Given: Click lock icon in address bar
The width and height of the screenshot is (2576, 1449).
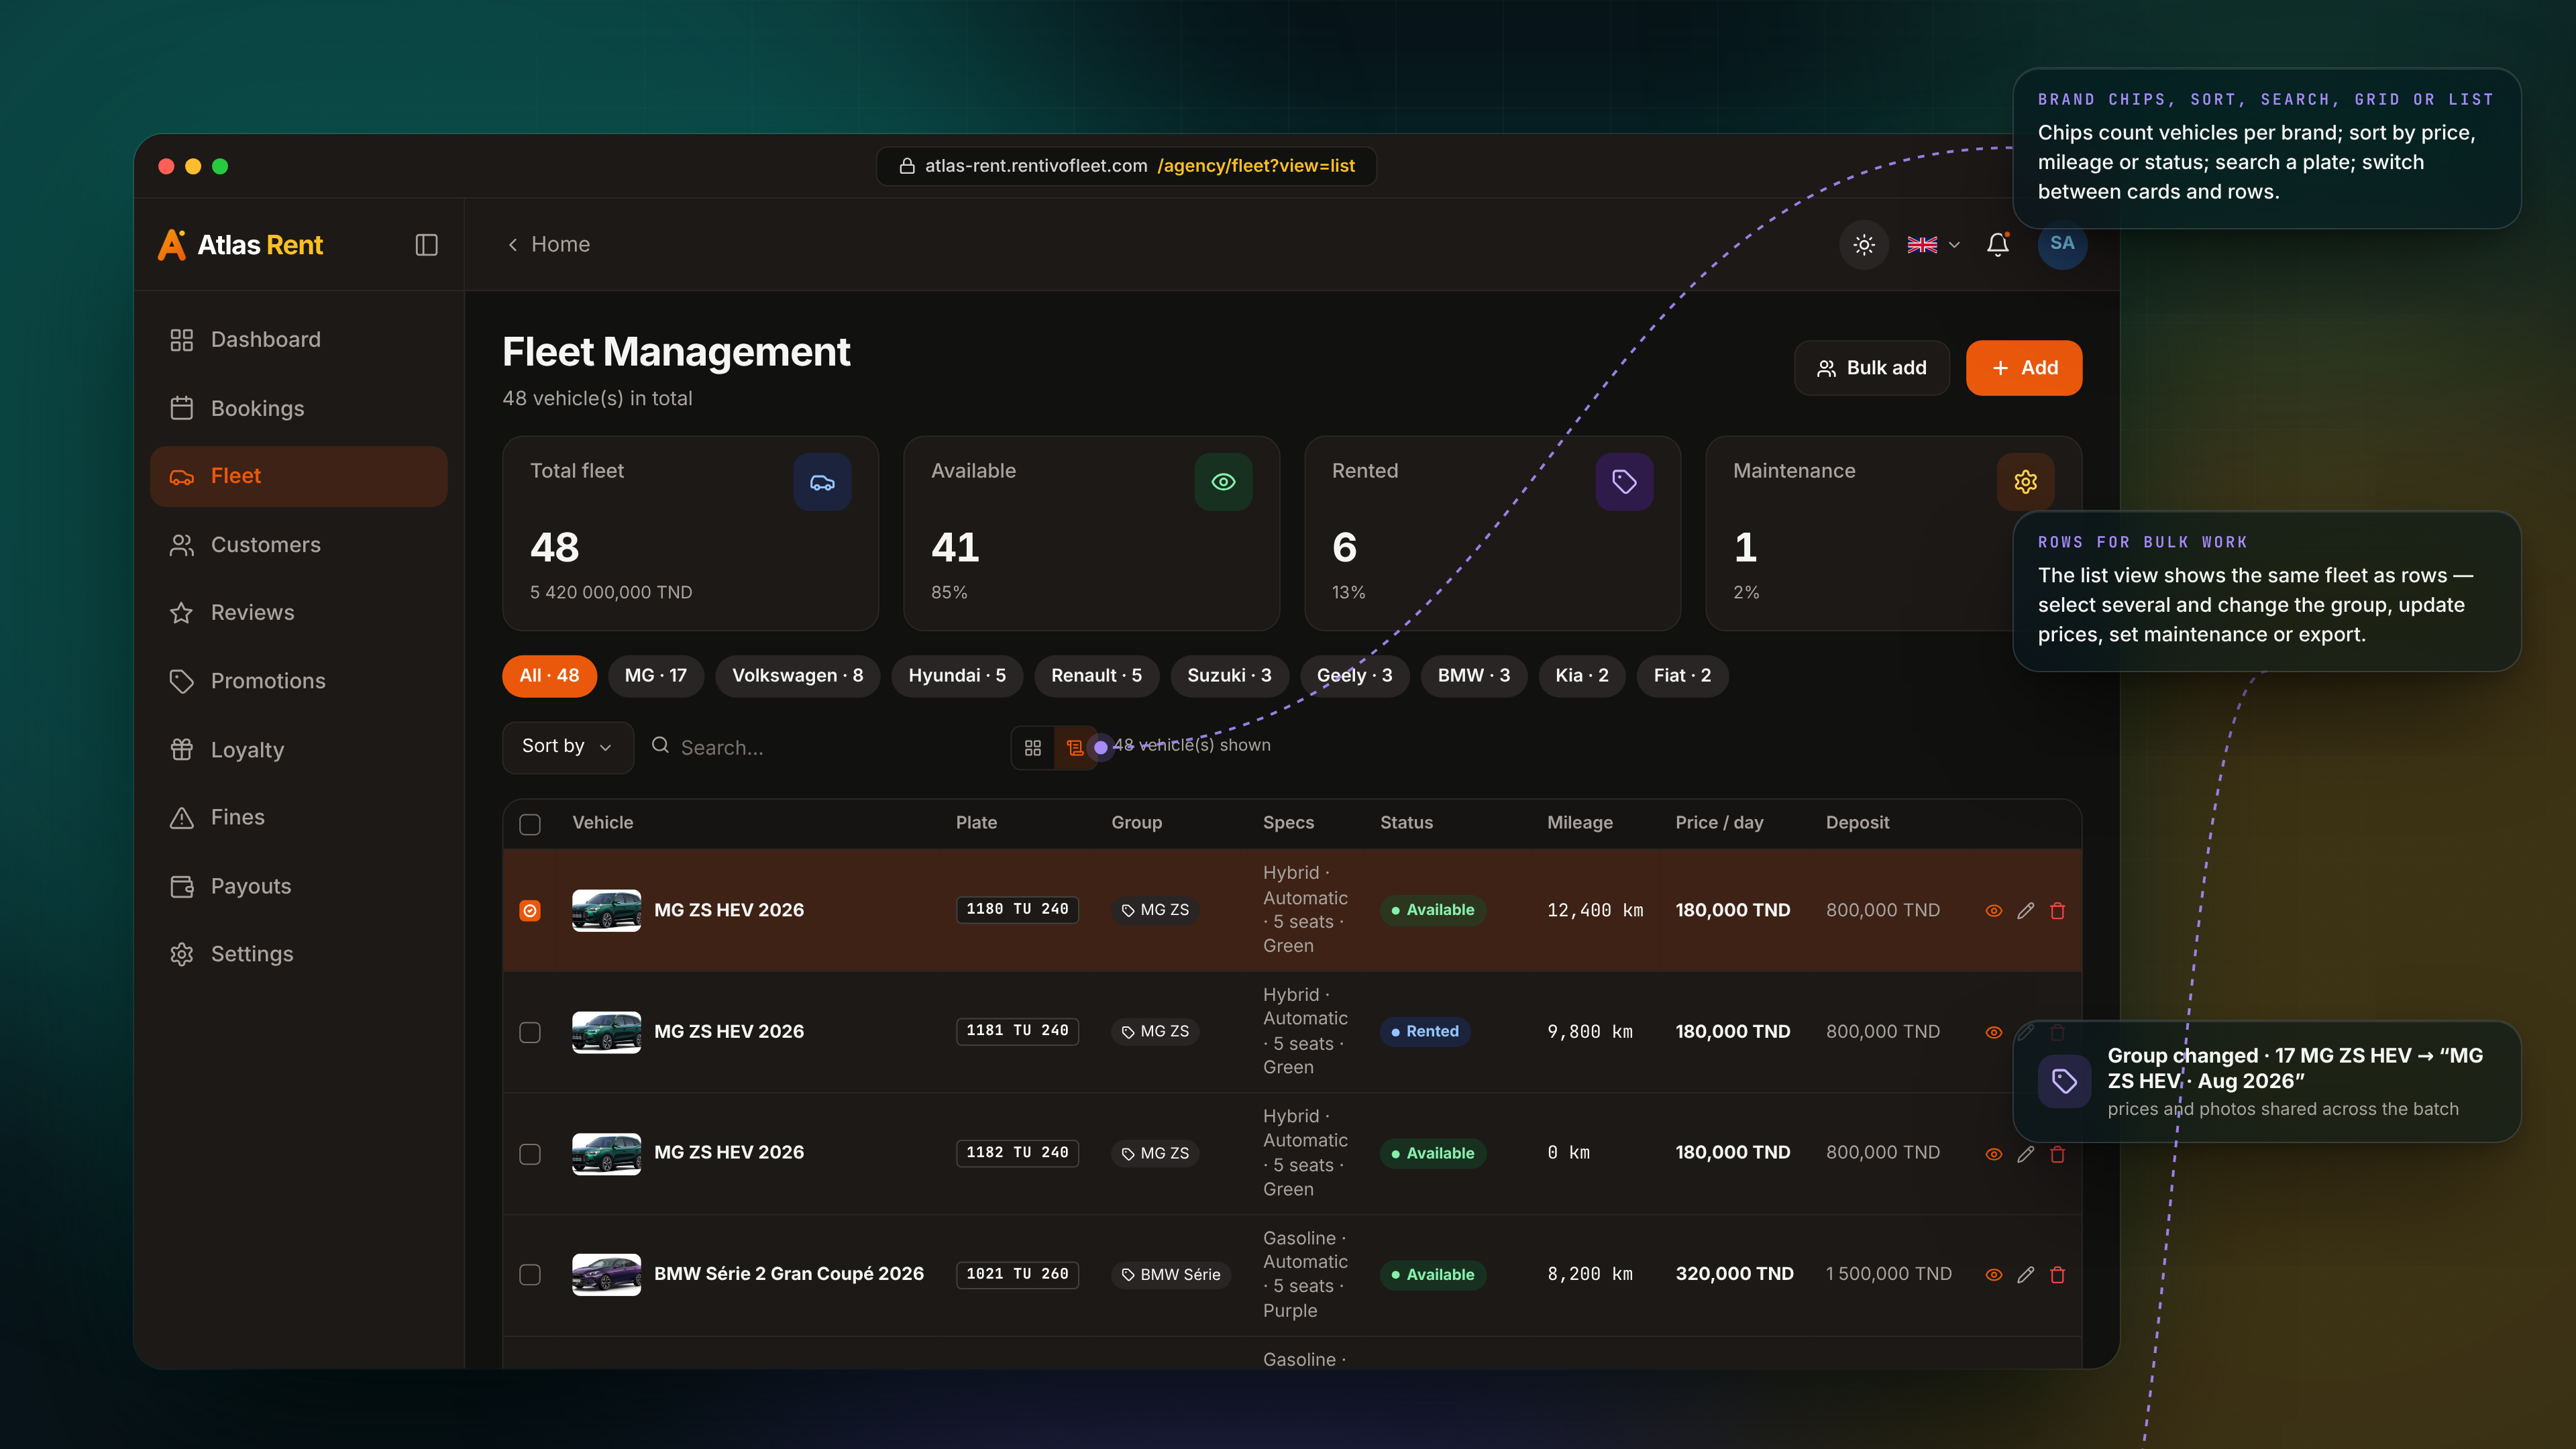Looking at the screenshot, I should tap(907, 166).
